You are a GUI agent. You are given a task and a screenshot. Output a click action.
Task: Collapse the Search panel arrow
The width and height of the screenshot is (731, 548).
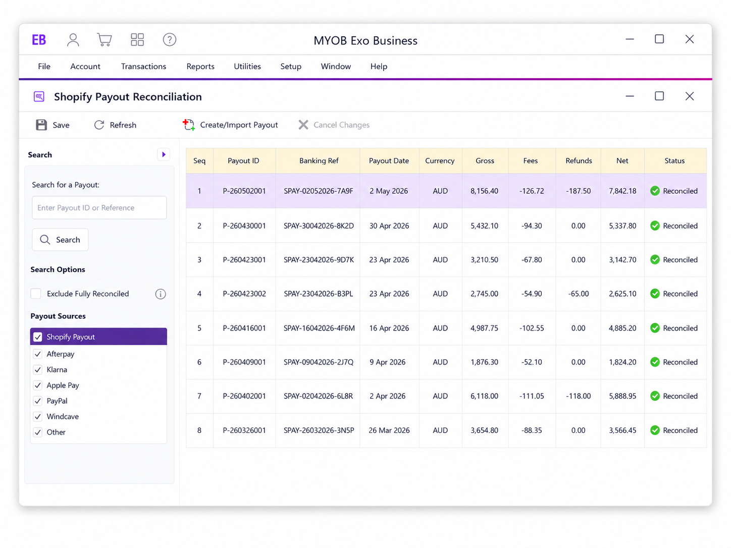(x=164, y=154)
